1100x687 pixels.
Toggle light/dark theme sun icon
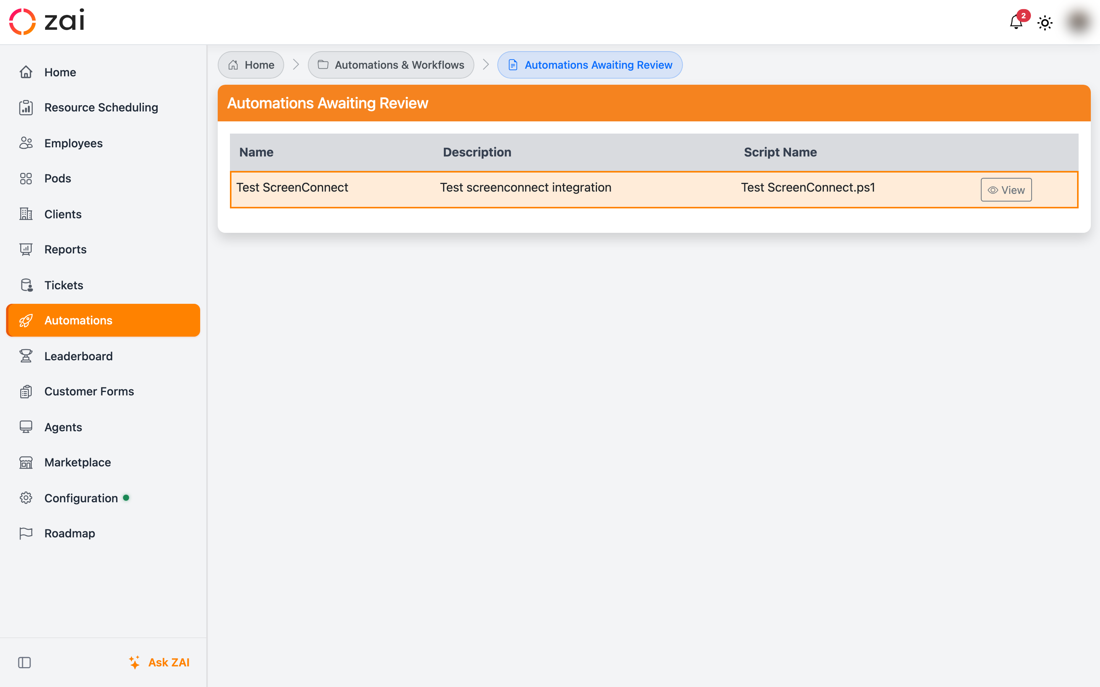click(1045, 23)
